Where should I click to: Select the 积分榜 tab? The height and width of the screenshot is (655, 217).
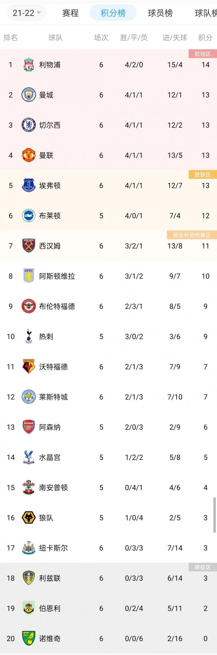(x=113, y=13)
